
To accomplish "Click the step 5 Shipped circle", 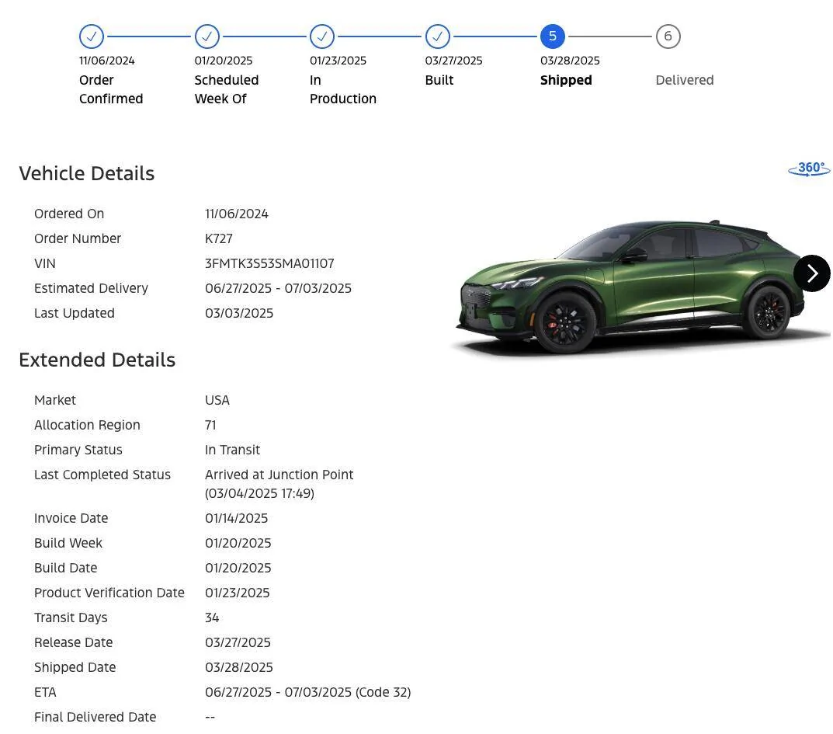I will [x=553, y=37].
